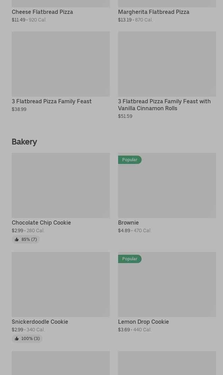The width and height of the screenshot is (223, 375).
Task: Select Margherita Flatbread Pizza item
Action: pos(154,12)
